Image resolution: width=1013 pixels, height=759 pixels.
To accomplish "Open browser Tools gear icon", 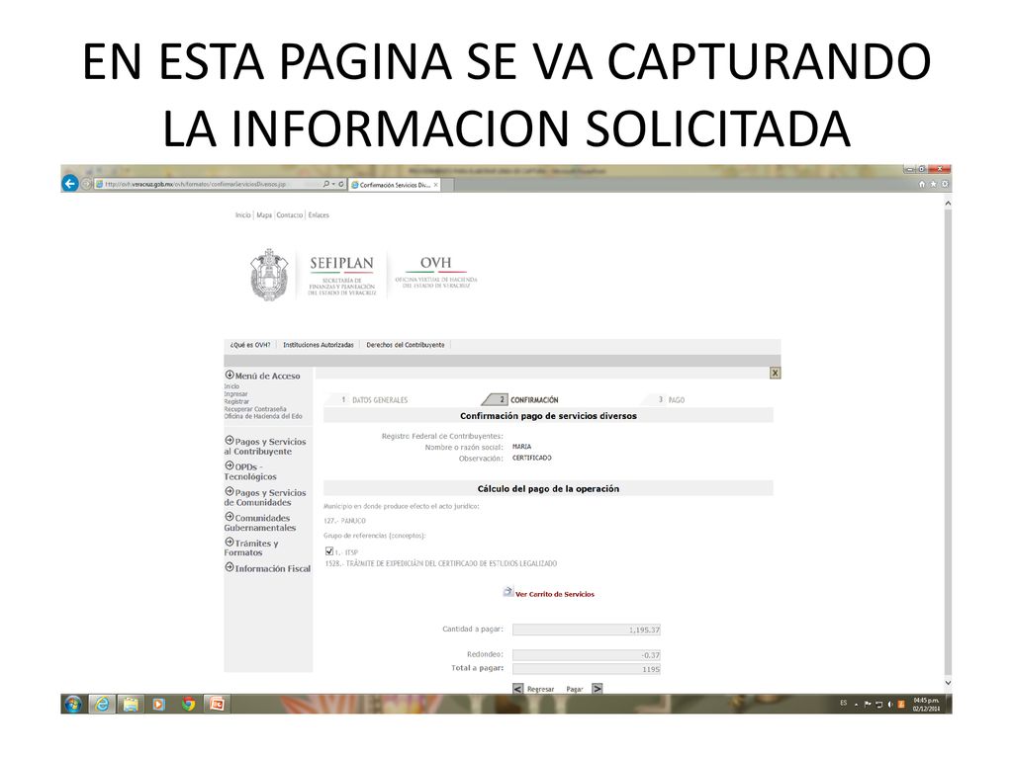I will tap(945, 185).
